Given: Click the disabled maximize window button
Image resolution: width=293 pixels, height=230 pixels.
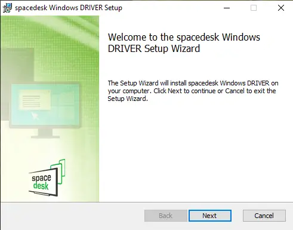Looking at the screenshot, I should (254, 8).
